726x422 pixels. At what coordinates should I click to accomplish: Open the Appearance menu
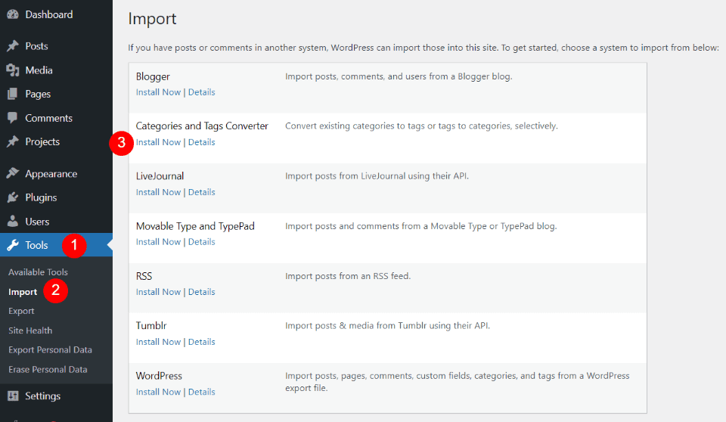tap(51, 174)
